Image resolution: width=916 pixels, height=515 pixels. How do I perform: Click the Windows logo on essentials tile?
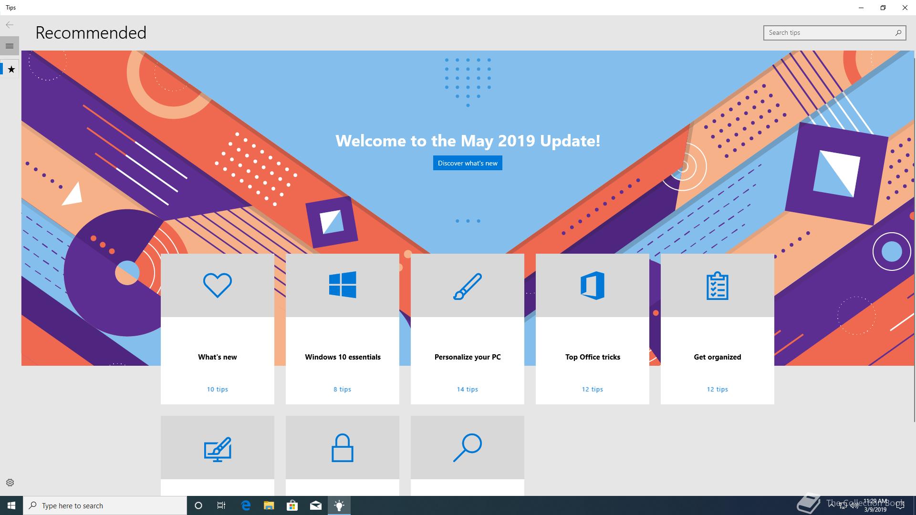[x=342, y=285]
